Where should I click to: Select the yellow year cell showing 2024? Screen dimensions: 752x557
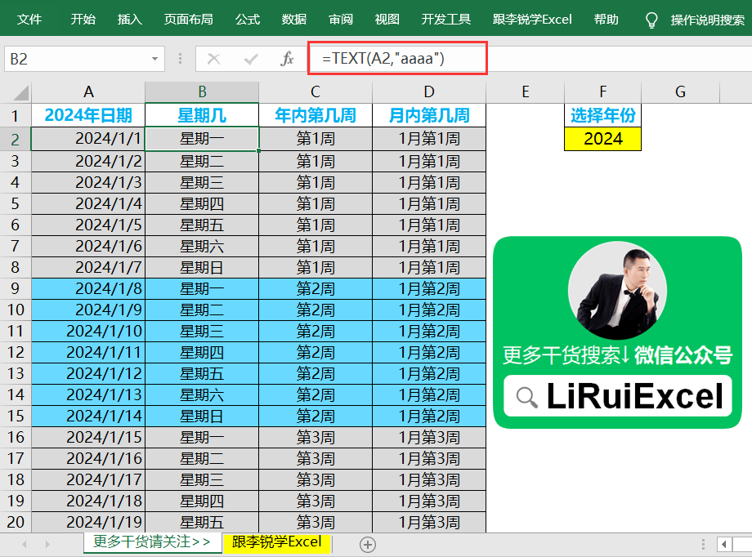click(602, 139)
